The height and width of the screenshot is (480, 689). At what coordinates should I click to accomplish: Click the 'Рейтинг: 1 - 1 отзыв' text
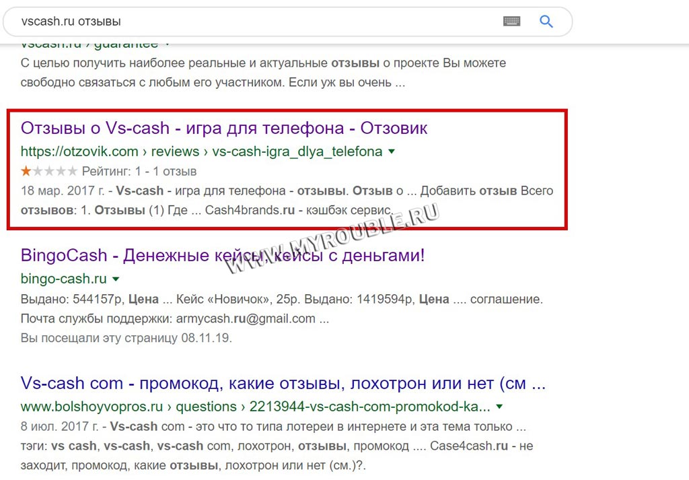tap(139, 172)
